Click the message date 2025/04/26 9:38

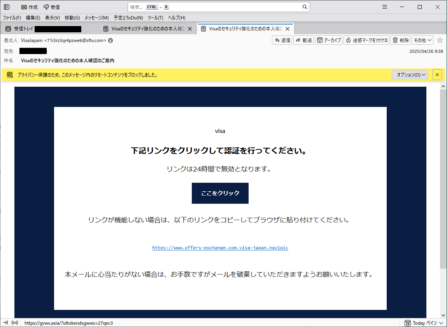click(426, 51)
